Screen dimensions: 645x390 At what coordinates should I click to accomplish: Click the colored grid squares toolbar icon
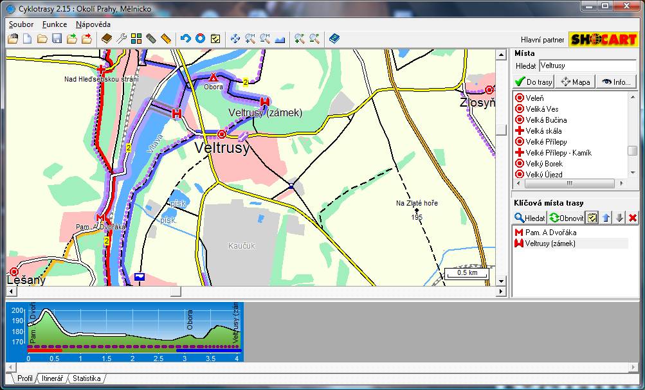[x=136, y=39]
